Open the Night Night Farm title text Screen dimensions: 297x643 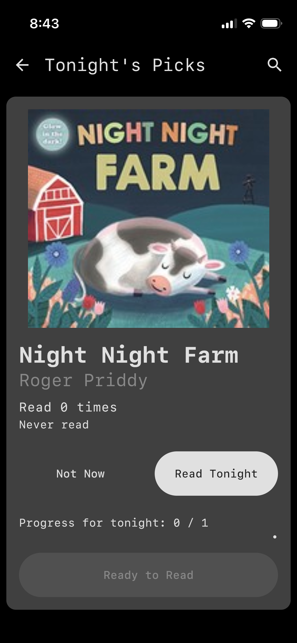[129, 355]
